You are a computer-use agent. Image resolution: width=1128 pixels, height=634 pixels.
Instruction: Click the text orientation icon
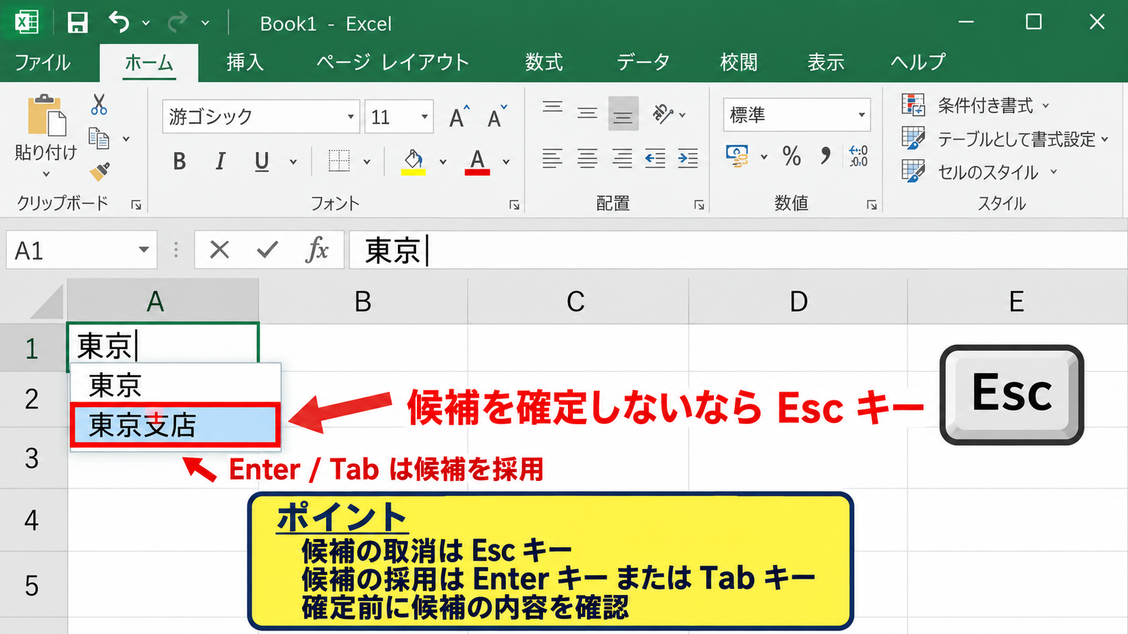[663, 114]
